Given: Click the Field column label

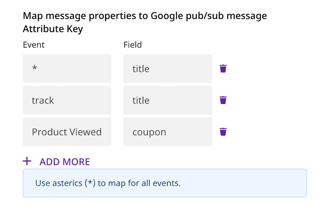Looking at the screenshot, I should [132, 45].
